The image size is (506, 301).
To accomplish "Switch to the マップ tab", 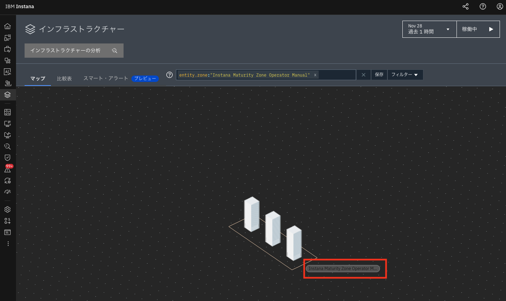I will tap(38, 78).
